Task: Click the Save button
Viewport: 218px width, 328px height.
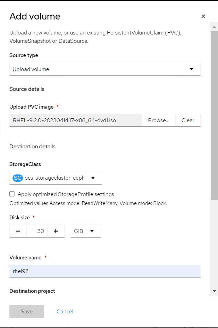Action: [x=27, y=312]
